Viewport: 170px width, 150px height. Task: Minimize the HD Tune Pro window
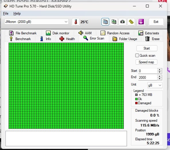point(134,6)
